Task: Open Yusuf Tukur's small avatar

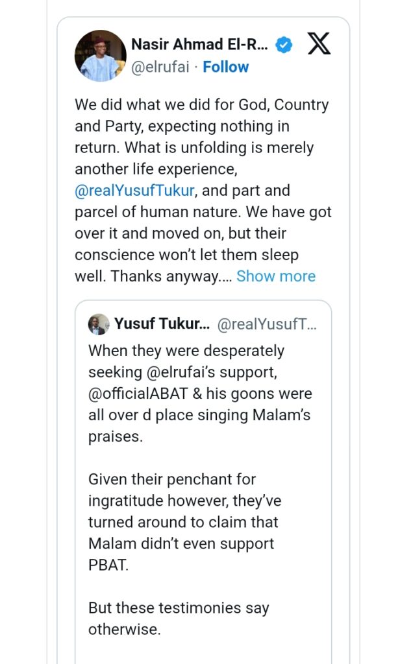Action: (99, 324)
